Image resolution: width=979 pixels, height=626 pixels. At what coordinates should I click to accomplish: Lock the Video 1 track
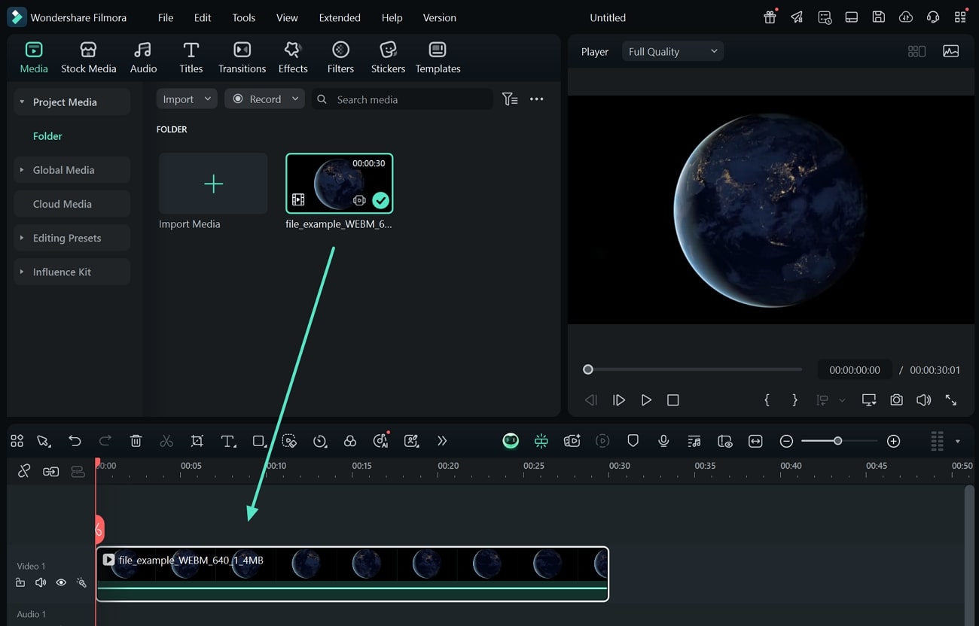tap(20, 582)
